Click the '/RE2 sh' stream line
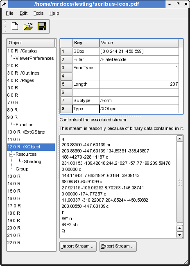Viewport: 190px width, 266px height. click(70, 225)
